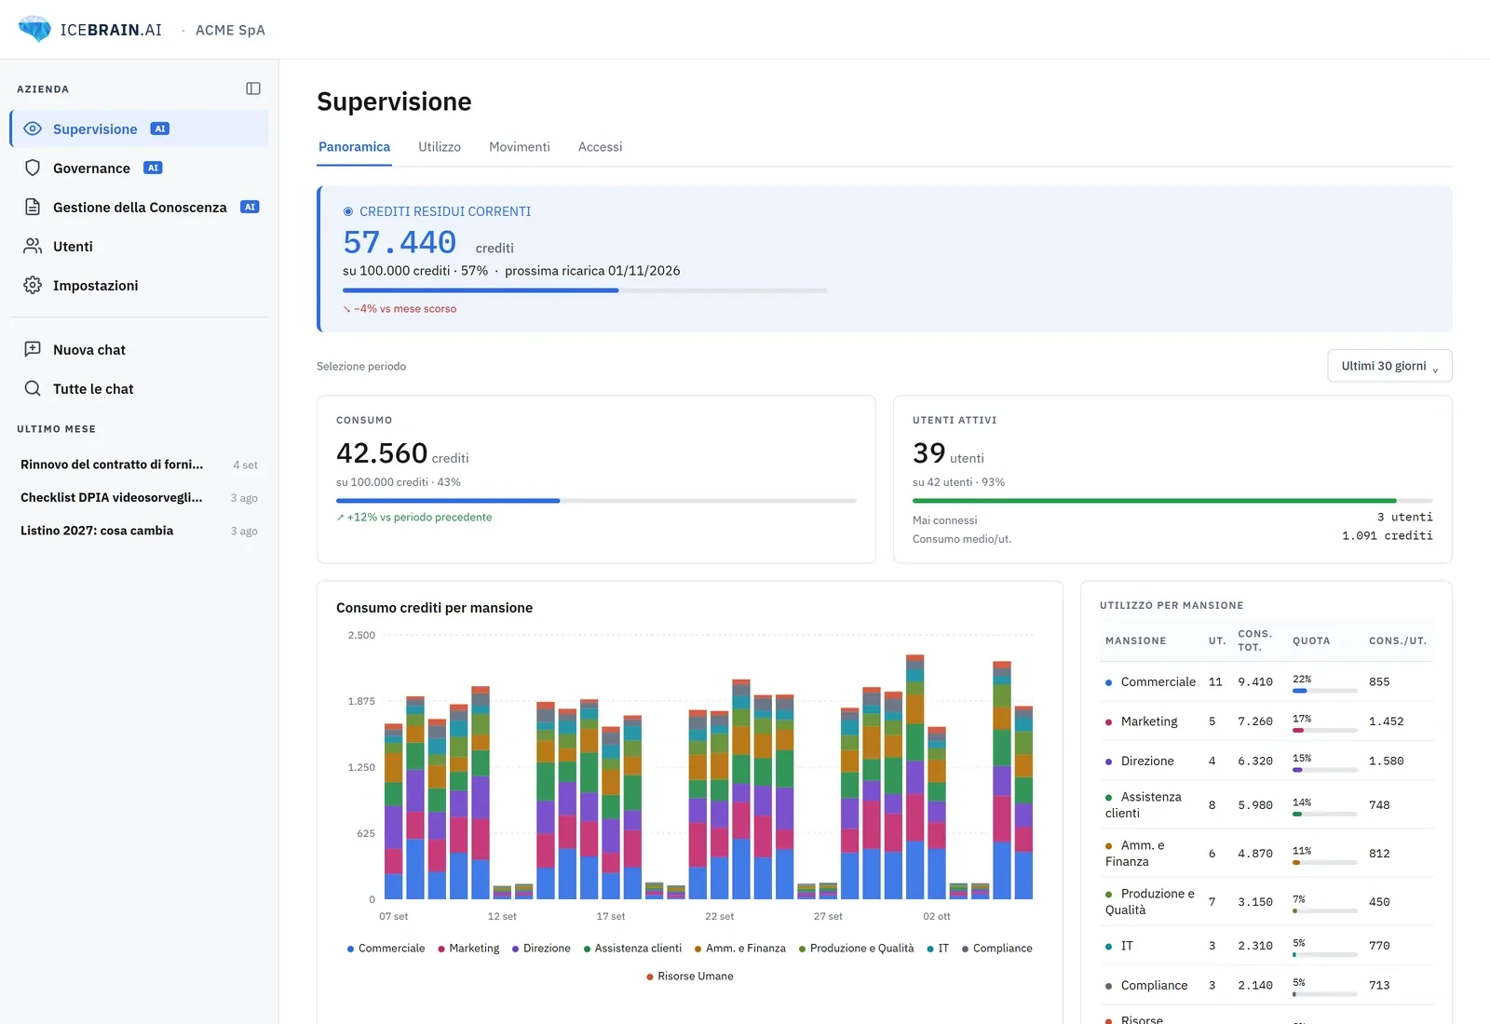Open Governance in the sidebar
1490x1024 pixels.
139,168
